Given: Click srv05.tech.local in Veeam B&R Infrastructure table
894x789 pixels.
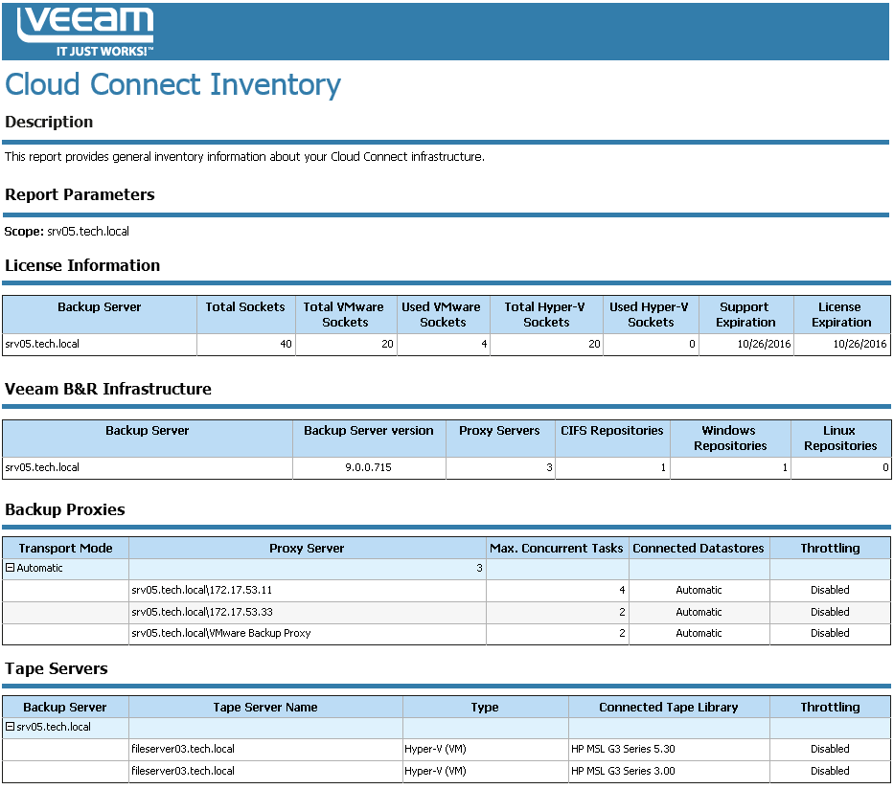Looking at the screenshot, I should (42, 467).
